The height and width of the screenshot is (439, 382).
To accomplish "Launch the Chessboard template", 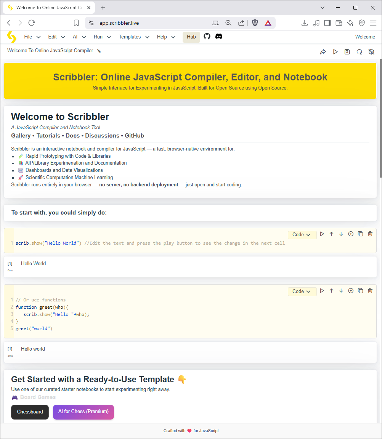I will pyautogui.click(x=30, y=412).
